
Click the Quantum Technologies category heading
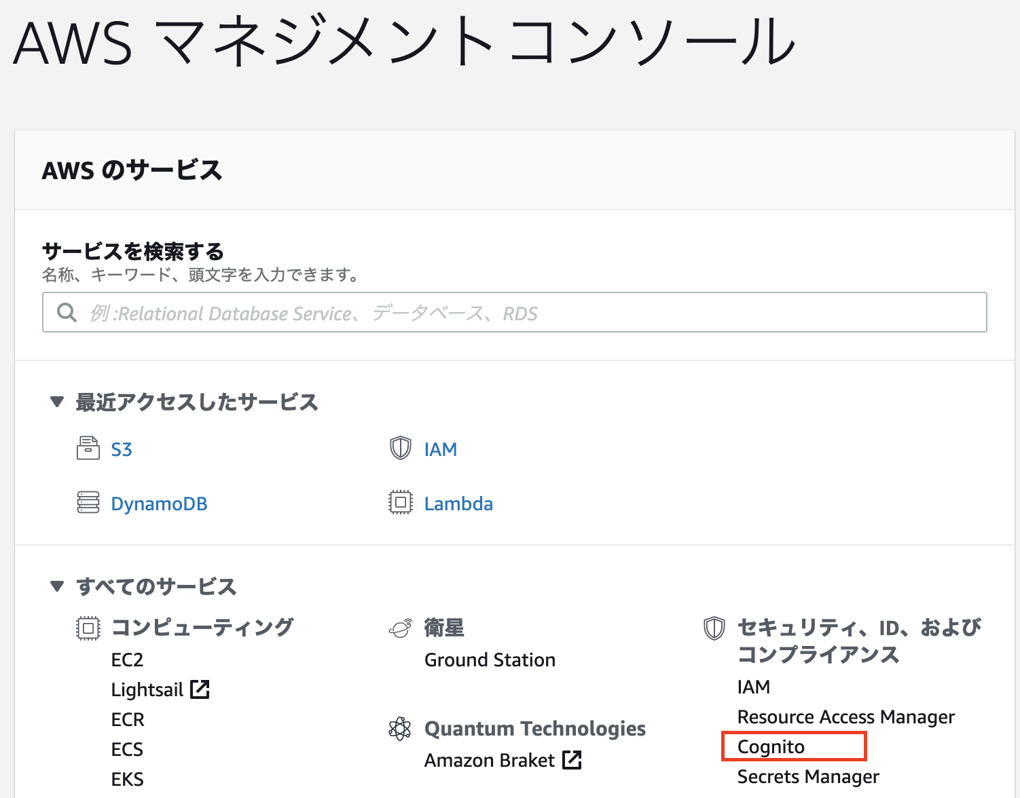pos(535,729)
